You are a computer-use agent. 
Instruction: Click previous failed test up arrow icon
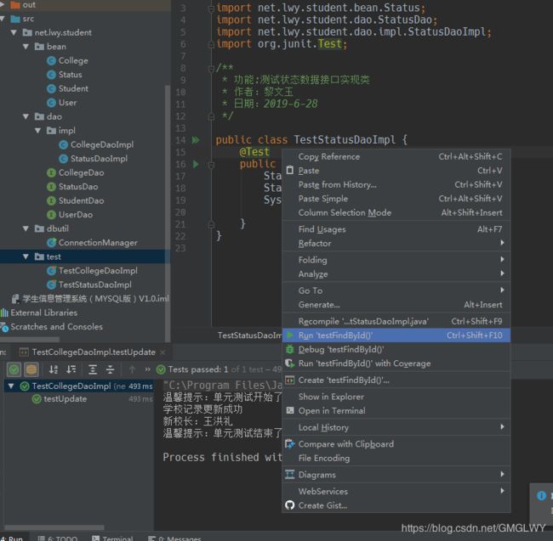coord(132,369)
